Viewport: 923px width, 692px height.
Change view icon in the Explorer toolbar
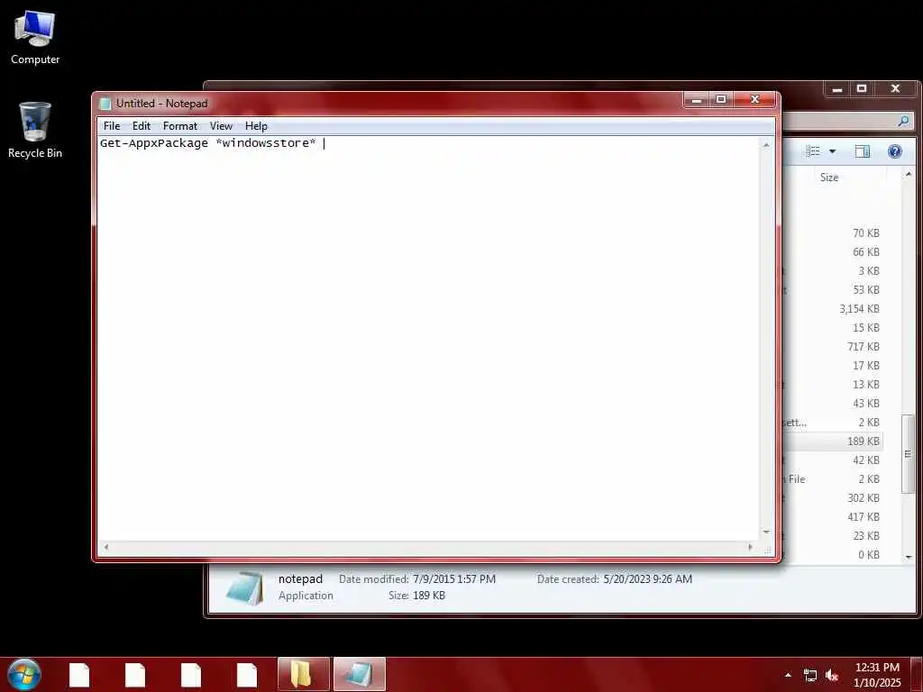coord(813,151)
